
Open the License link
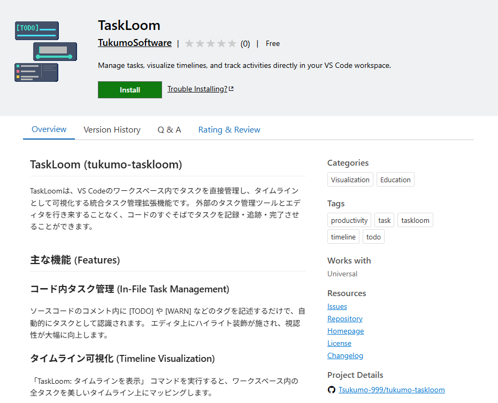(339, 343)
